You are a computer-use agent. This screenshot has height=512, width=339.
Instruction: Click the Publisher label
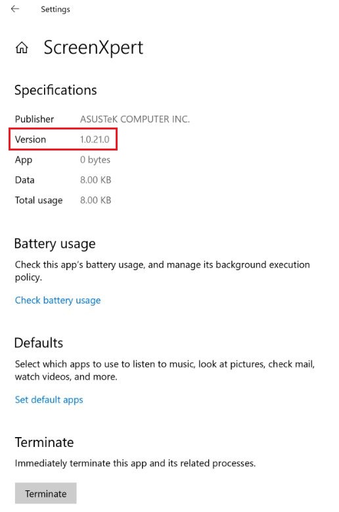34,119
